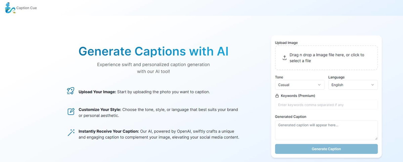This screenshot has width=403, height=162.
Task: Click the pencil edit icon beside Customize Your Style
Action: 71,112
